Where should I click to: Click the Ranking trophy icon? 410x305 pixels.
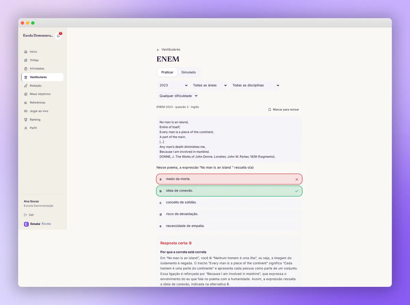[26, 120]
